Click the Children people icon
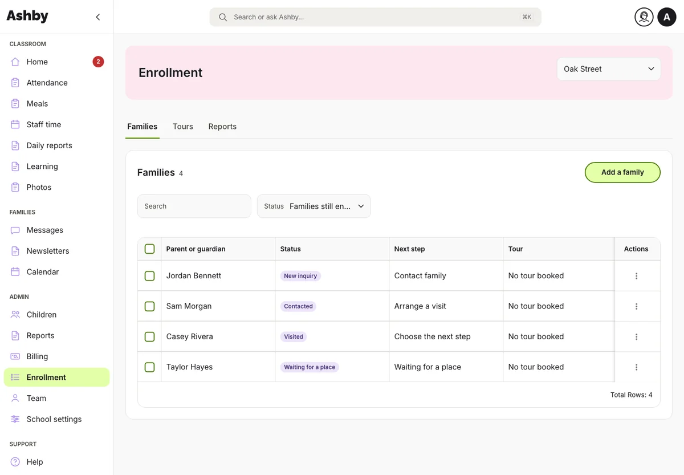This screenshot has height=475, width=684. [x=15, y=315]
